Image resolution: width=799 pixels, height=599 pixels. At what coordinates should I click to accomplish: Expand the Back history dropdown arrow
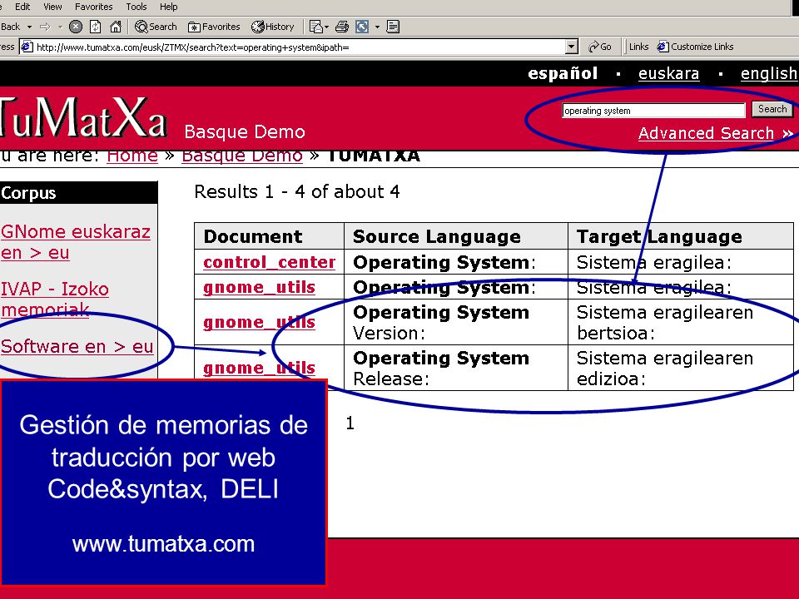pos(30,27)
